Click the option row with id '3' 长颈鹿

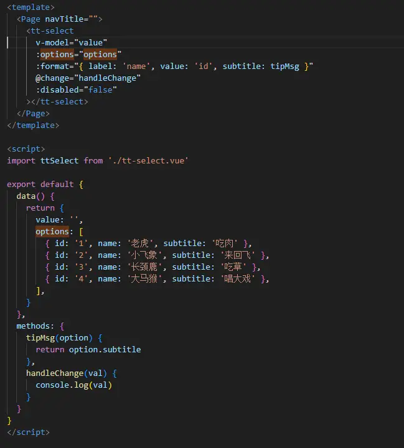point(153,267)
